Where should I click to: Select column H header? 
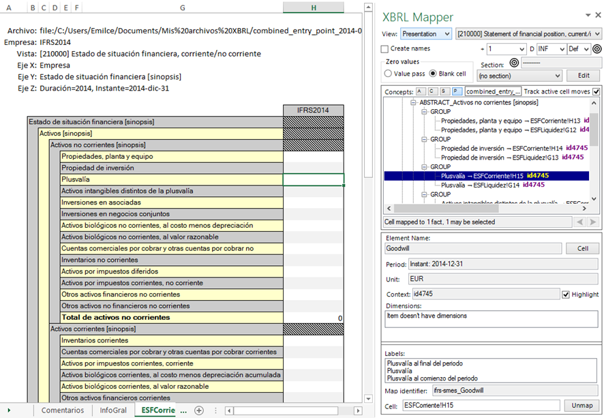[314, 8]
